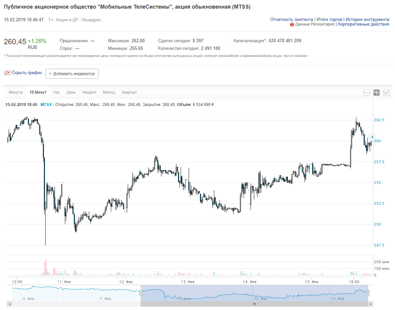Viewport: 395px width, 310px height.
Task: Switch to the Час interval
Action: coord(56,92)
